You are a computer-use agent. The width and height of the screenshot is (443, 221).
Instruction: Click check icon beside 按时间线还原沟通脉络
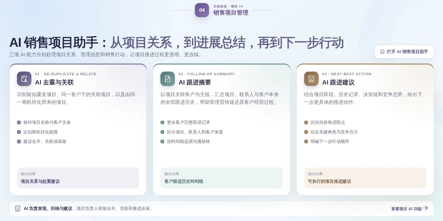click(x=163, y=141)
